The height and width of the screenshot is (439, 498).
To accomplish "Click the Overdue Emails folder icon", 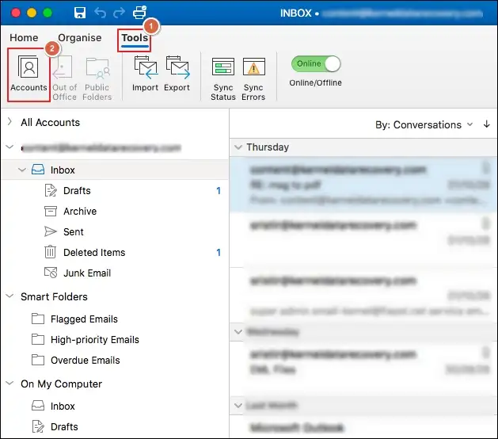I will 38,360.
